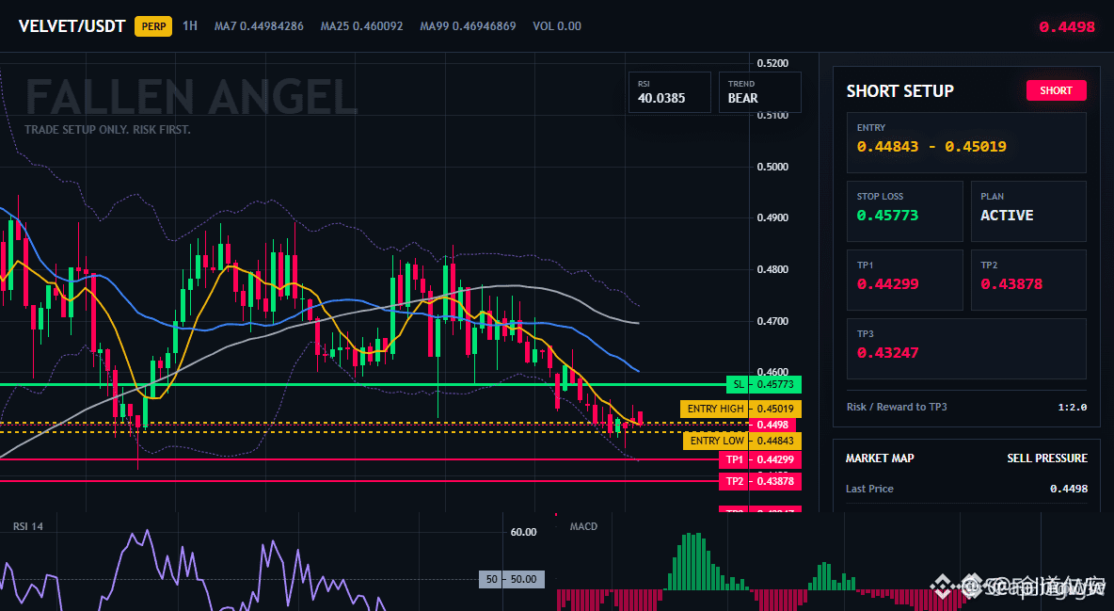Click the MARKET MAP heading

[880, 458]
